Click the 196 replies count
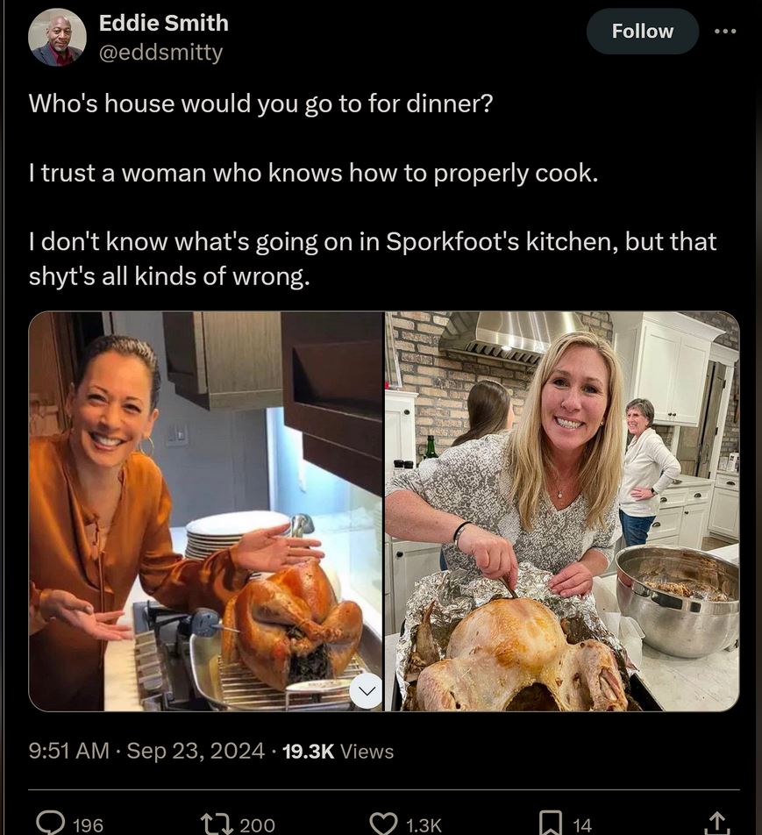Screen dimensions: 762x835 pos(88,824)
